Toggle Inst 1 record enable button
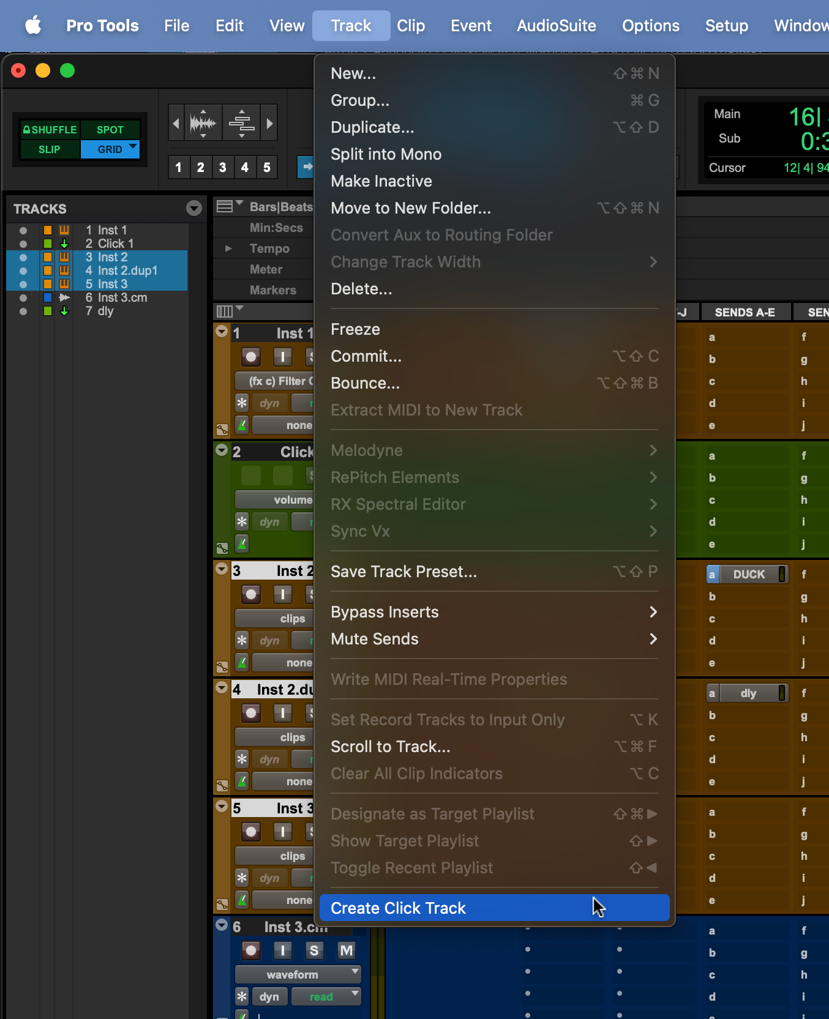 [251, 356]
